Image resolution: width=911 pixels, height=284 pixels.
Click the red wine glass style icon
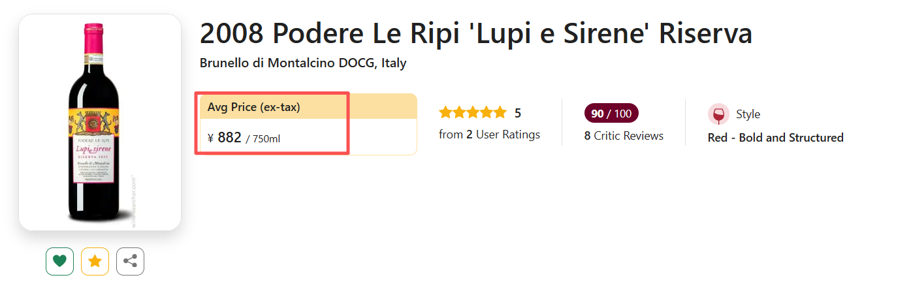718,114
